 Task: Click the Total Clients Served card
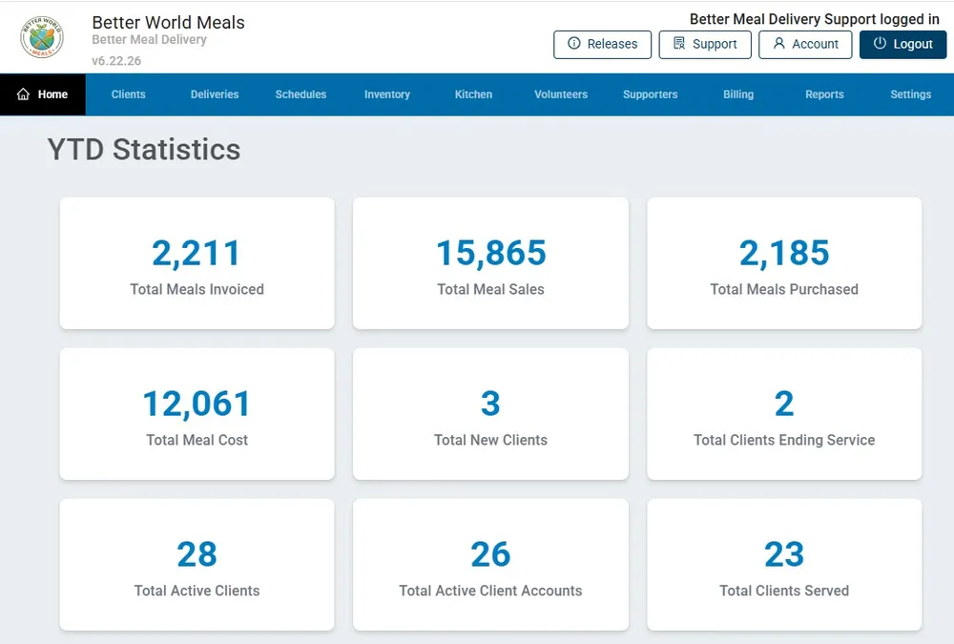coord(784,565)
